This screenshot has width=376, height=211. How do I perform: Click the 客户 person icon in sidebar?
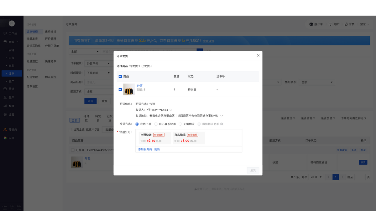click(x=5, y=97)
